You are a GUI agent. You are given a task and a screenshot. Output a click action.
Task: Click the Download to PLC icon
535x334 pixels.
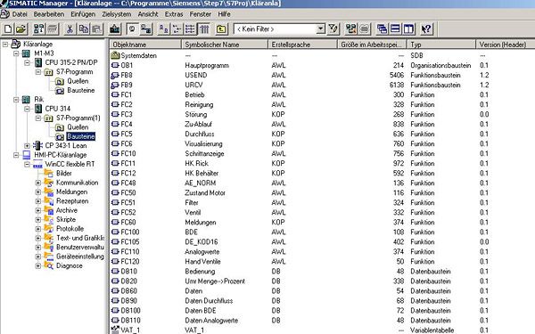pyautogui.click(x=115, y=29)
